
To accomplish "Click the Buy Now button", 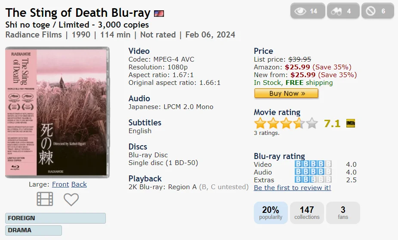I will [286, 94].
